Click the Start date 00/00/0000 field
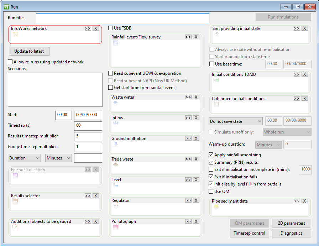319x246 pixels. click(x=88, y=115)
